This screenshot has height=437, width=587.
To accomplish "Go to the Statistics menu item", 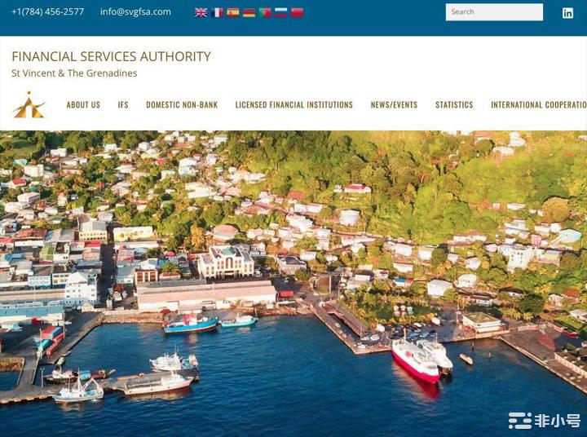I will [454, 105].
